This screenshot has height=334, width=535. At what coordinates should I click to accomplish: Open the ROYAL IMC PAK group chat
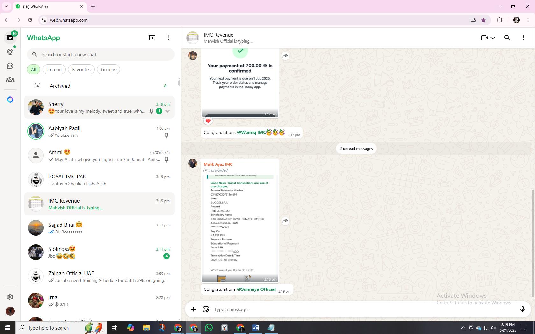pos(99,180)
